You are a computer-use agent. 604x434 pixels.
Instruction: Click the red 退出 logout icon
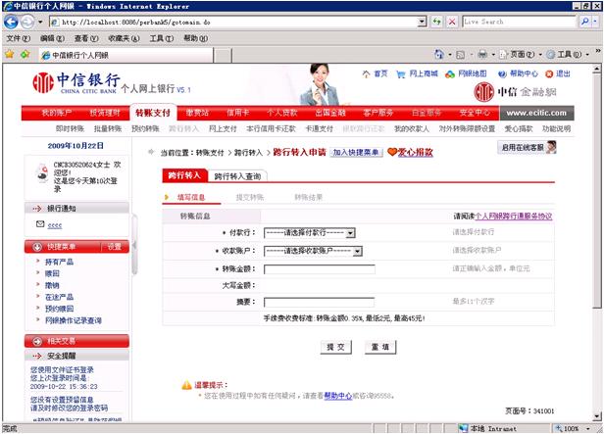(x=549, y=73)
